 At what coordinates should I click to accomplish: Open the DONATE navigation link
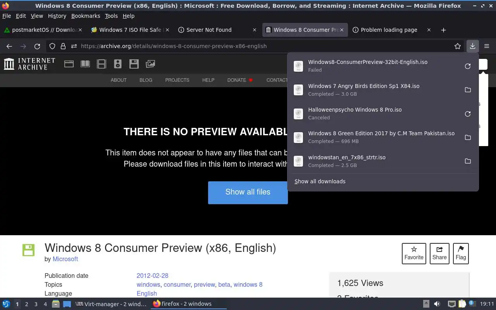point(240,80)
